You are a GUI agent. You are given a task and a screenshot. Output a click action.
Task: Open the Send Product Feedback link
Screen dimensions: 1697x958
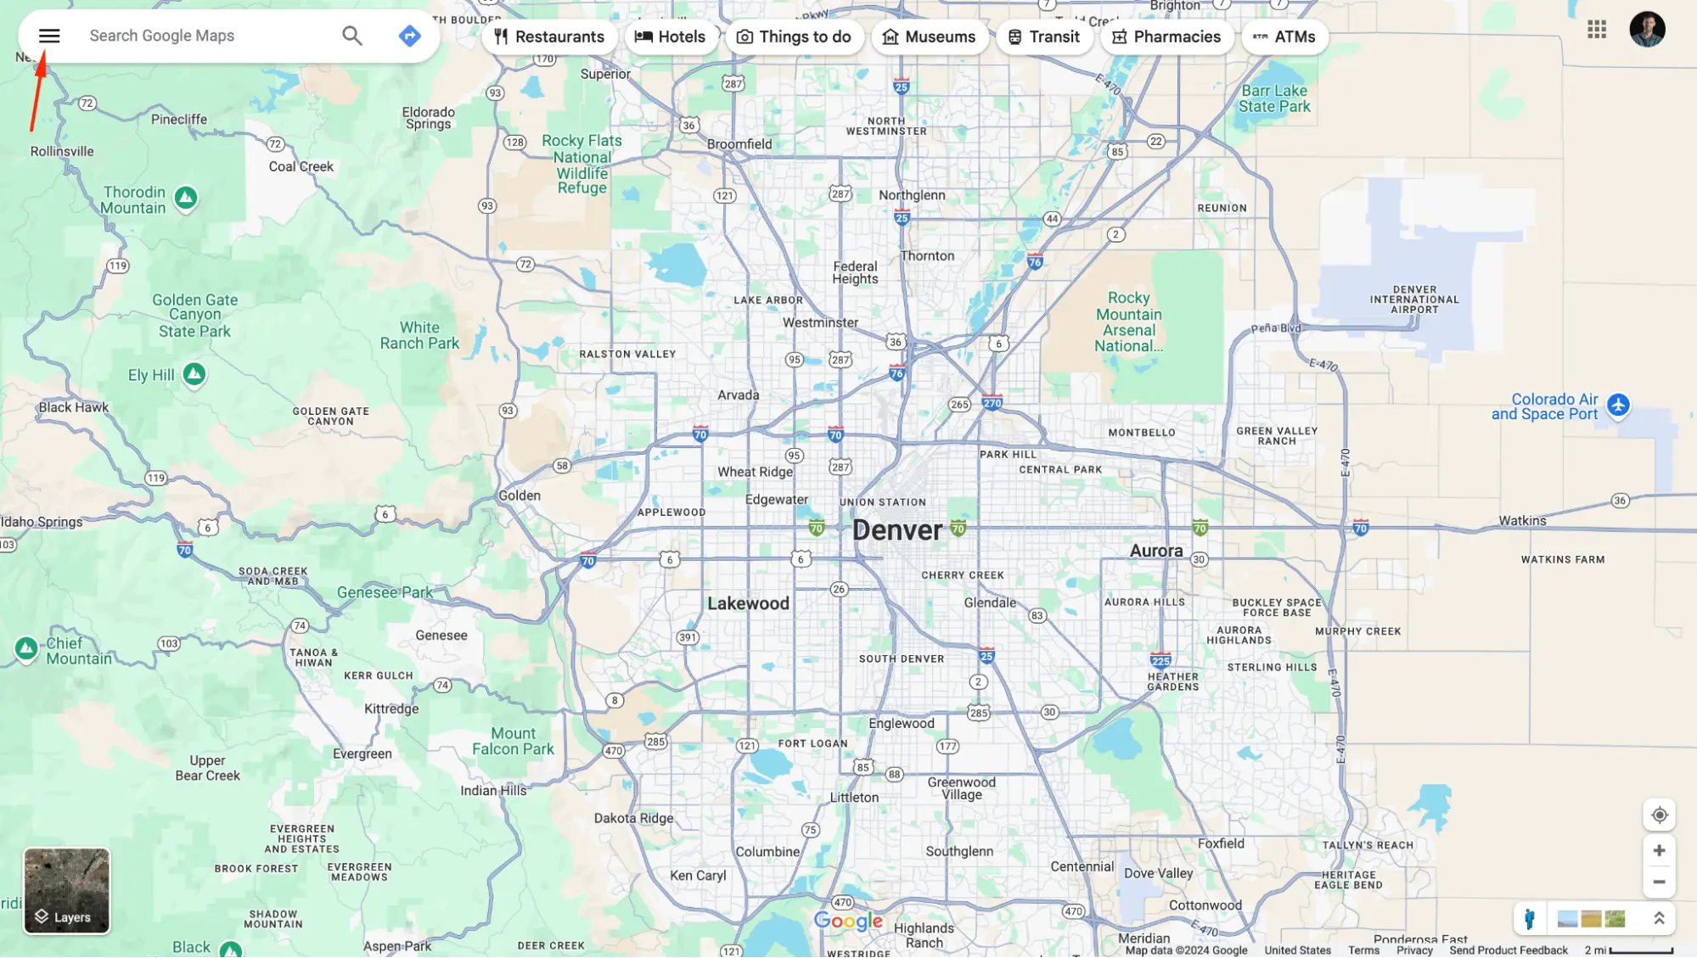pos(1508,950)
